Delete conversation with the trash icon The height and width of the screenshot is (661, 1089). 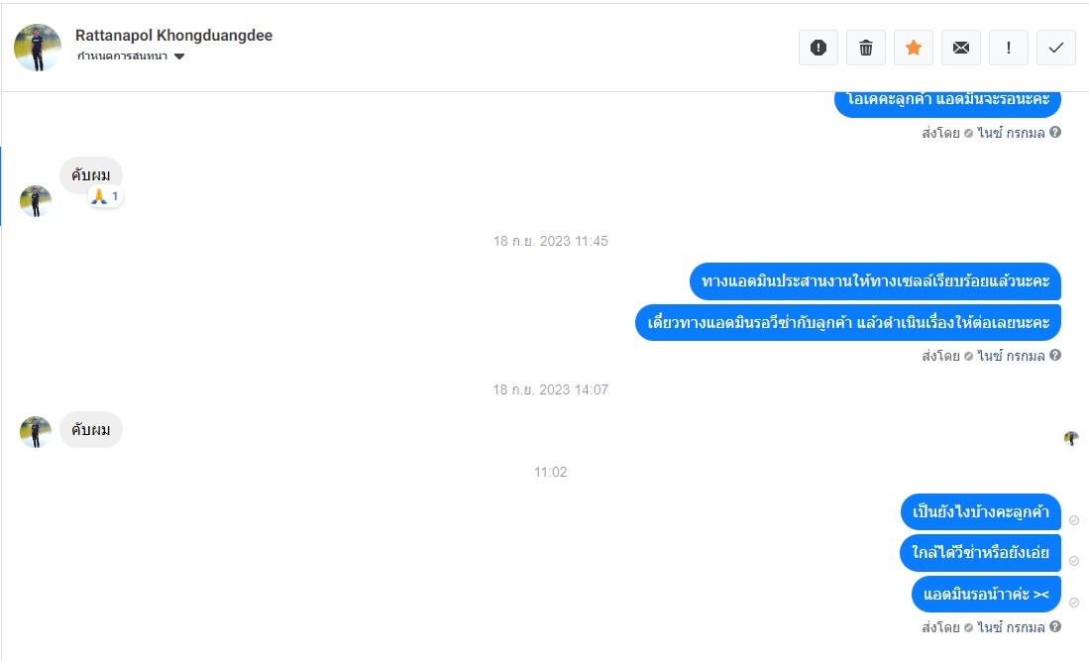coord(865,48)
